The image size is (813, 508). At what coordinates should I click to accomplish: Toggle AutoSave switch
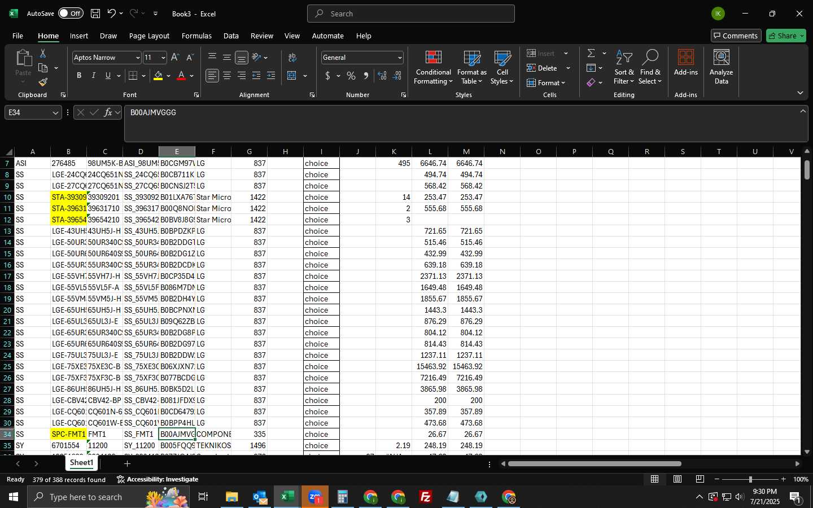[71, 14]
